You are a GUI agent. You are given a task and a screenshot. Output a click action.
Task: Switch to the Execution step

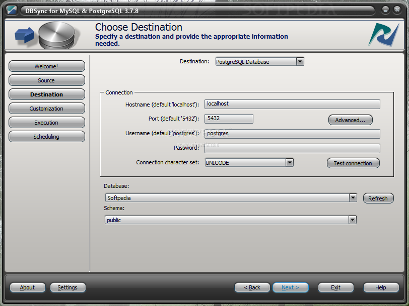click(46, 123)
